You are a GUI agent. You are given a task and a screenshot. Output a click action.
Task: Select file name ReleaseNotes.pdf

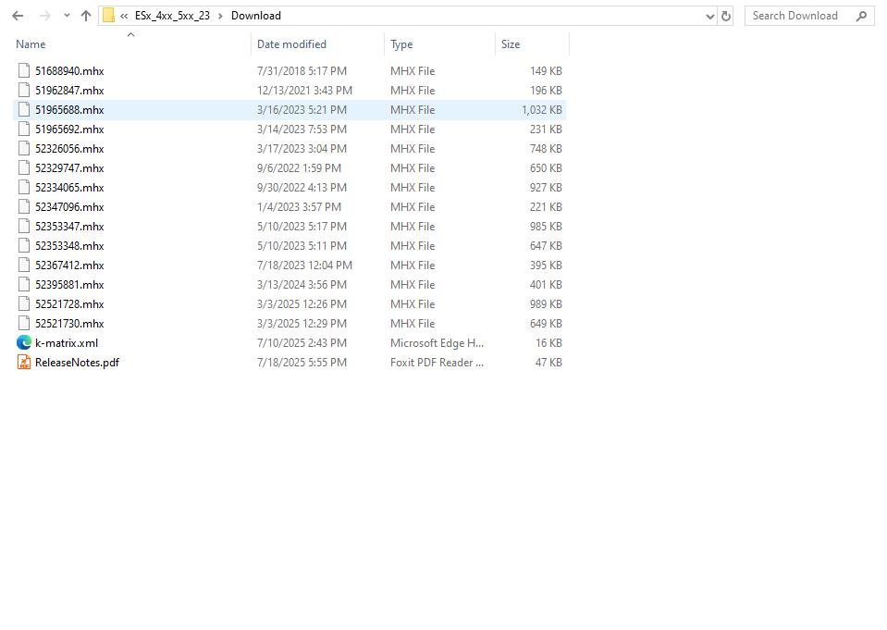click(77, 363)
